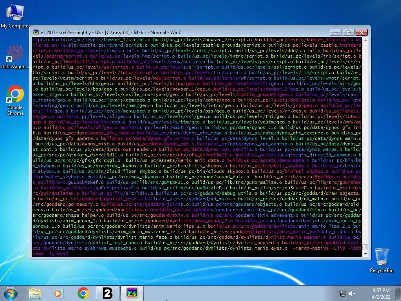Open Windows Explorer from the taskbar
Image resolution: width=401 pixels, height=301 pixels.
point(35,293)
